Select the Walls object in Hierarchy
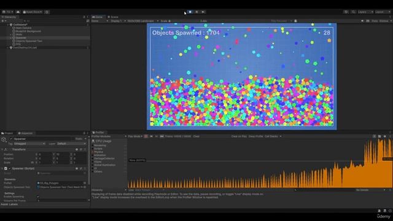 [19, 34]
